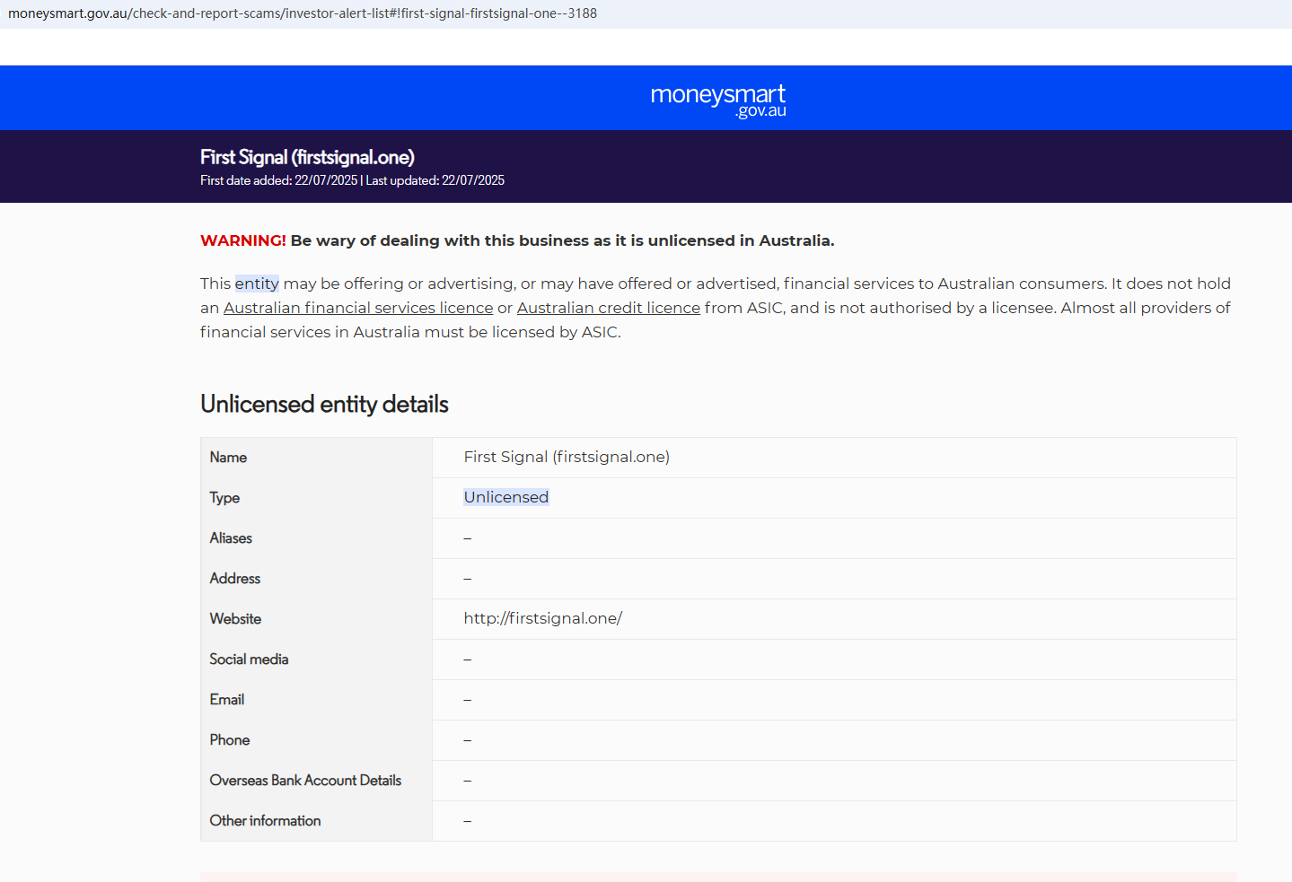Click the 'Other information' row label

click(265, 821)
